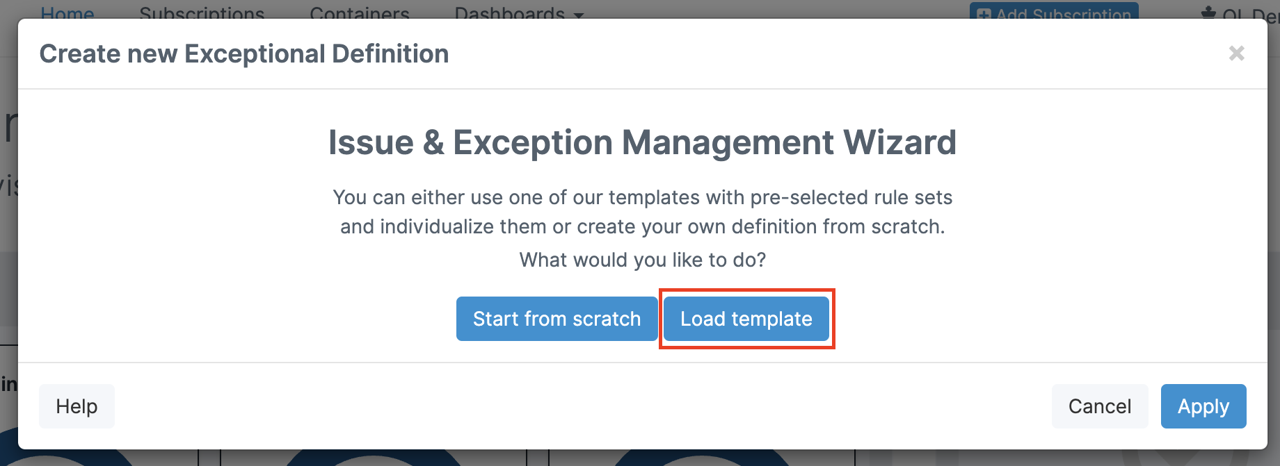This screenshot has width=1280, height=466.
Task: Cancel the wizard dialog
Action: [x=1100, y=406]
